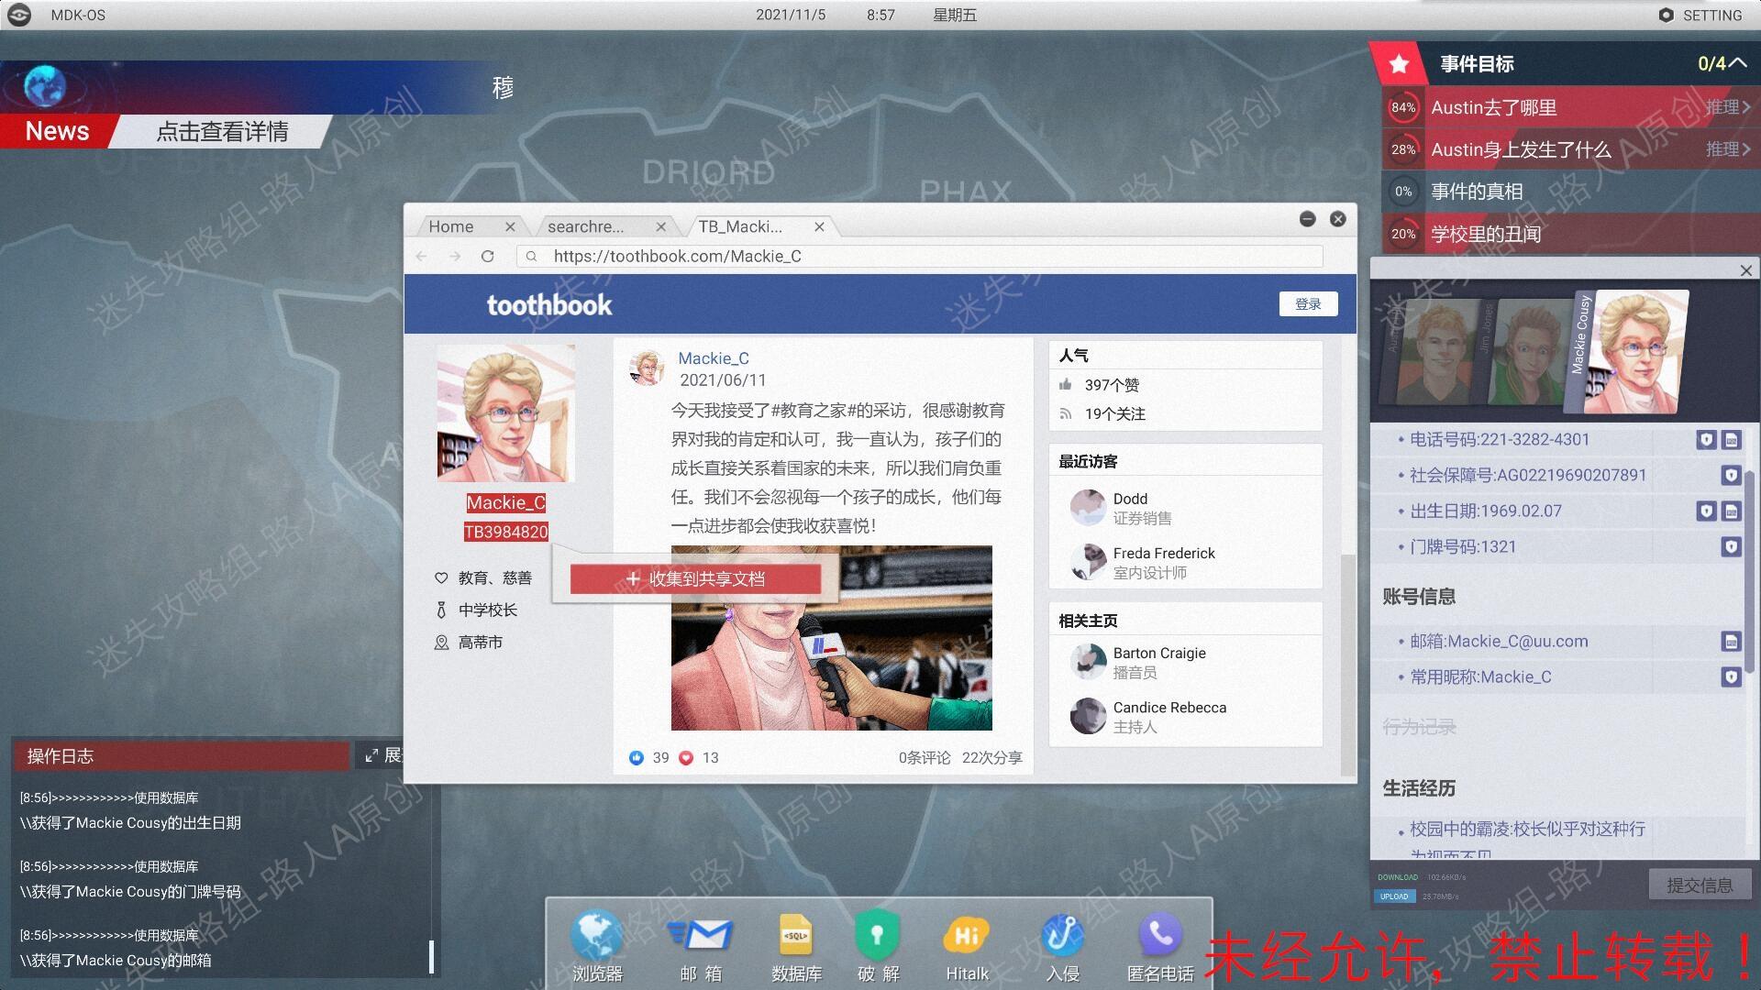Click the document icon beside 邮箱 entry

(1731, 642)
